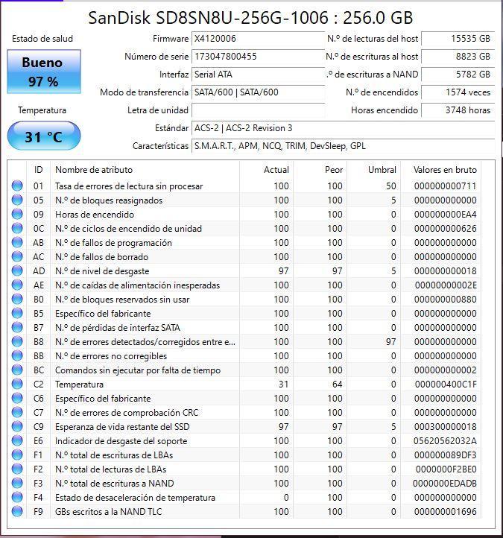
Task: Click status icon for BC comandos sin ejecutar
Action: click(x=17, y=370)
